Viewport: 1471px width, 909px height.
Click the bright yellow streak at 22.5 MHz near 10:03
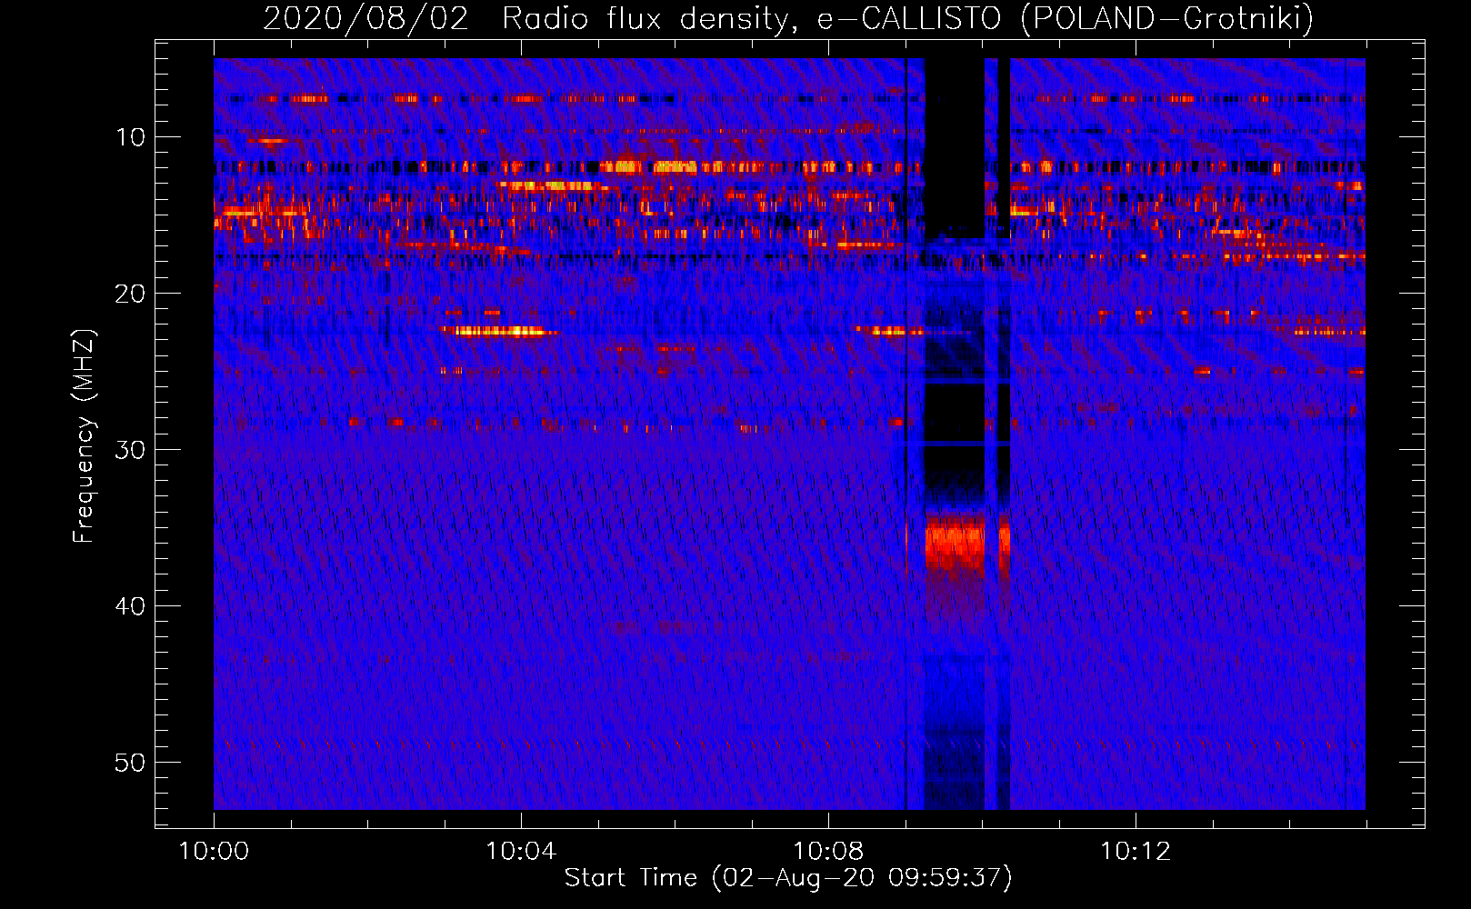(x=501, y=332)
